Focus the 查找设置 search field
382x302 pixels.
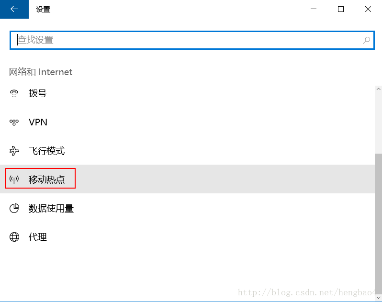[192, 40]
